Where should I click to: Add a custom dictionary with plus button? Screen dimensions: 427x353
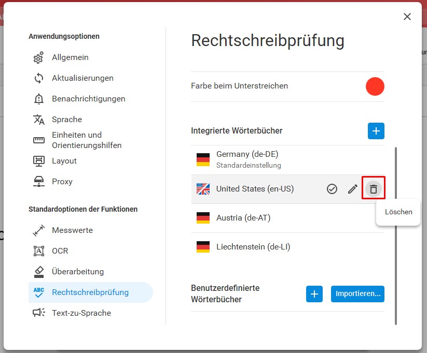314,294
